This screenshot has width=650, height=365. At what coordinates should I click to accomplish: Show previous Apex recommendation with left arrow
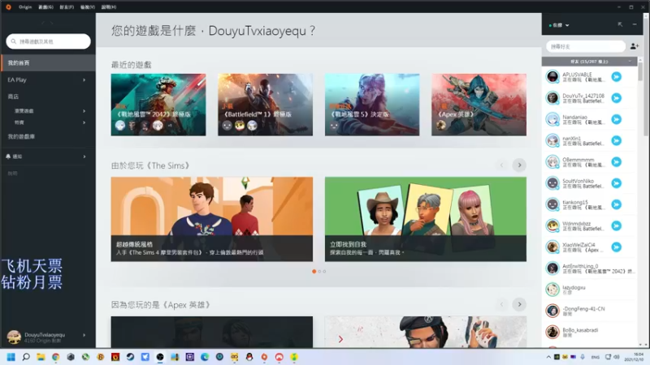tap(501, 305)
